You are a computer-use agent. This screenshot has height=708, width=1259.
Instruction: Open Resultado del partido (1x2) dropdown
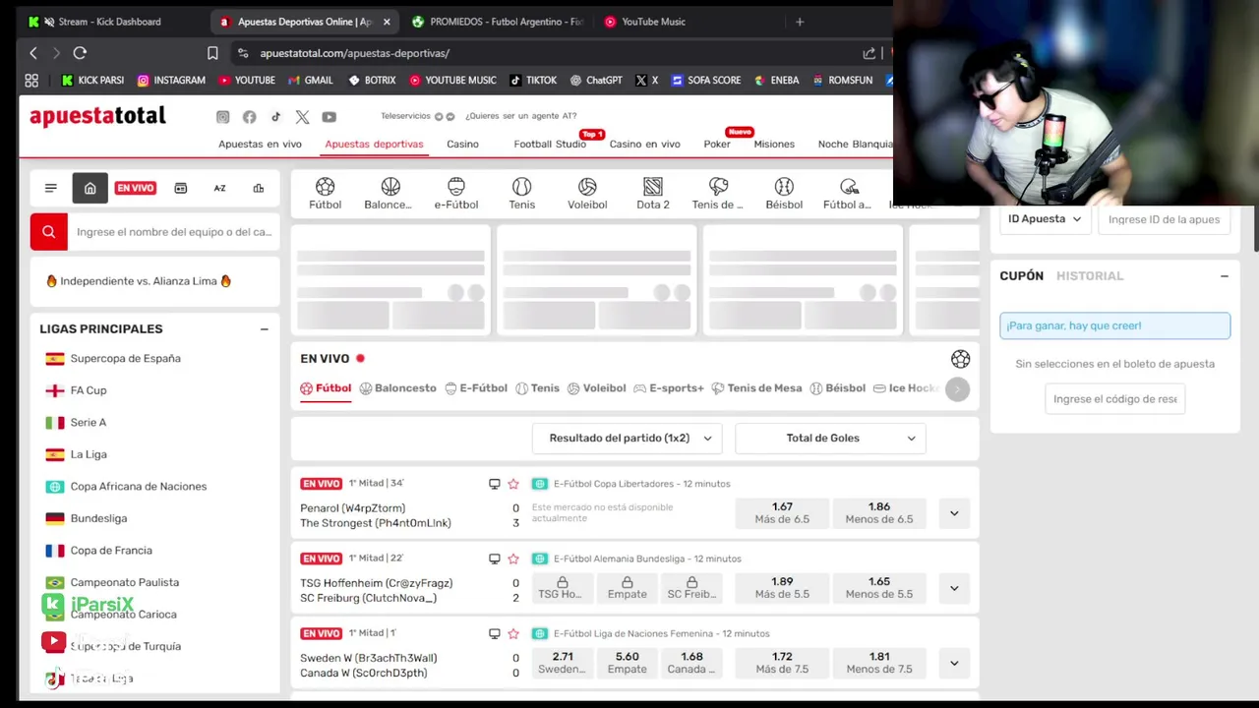pos(628,438)
